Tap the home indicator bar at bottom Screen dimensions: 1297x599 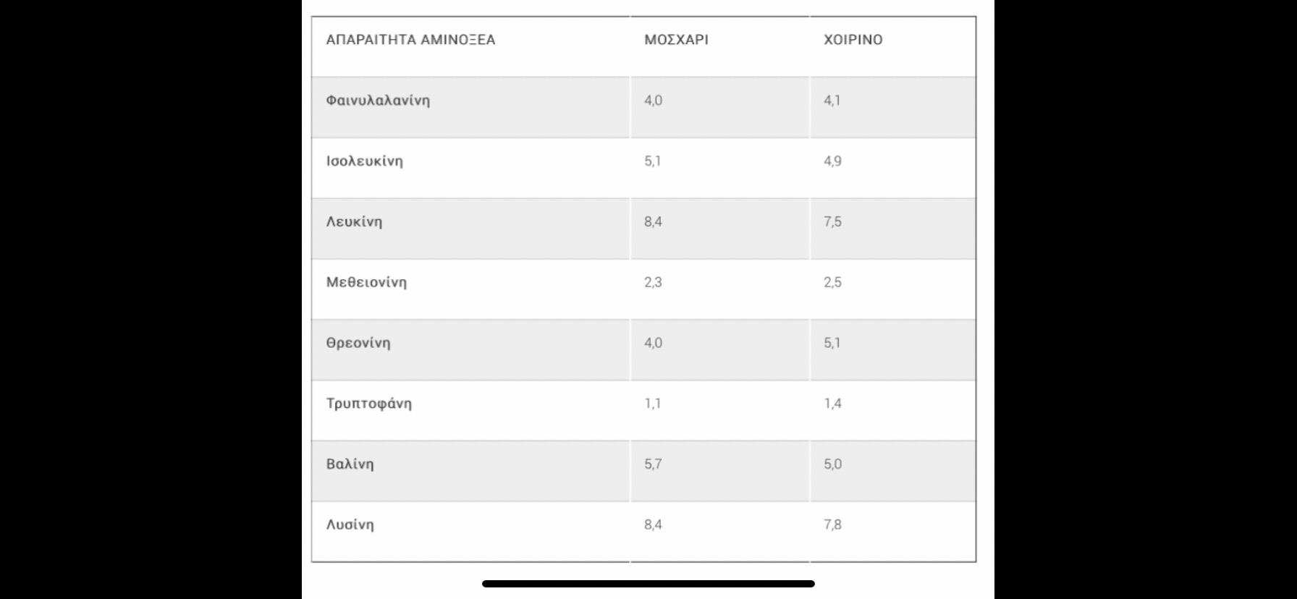tap(648, 583)
